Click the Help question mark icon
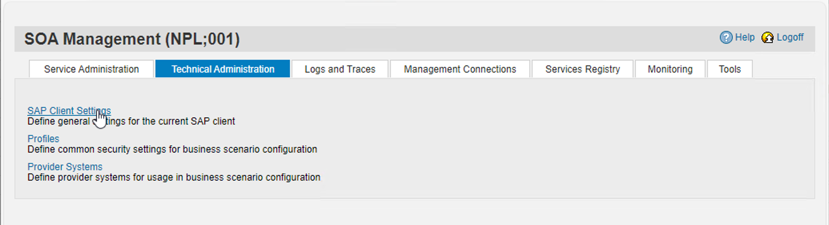Screen dimensions: 829x225 pos(726,38)
